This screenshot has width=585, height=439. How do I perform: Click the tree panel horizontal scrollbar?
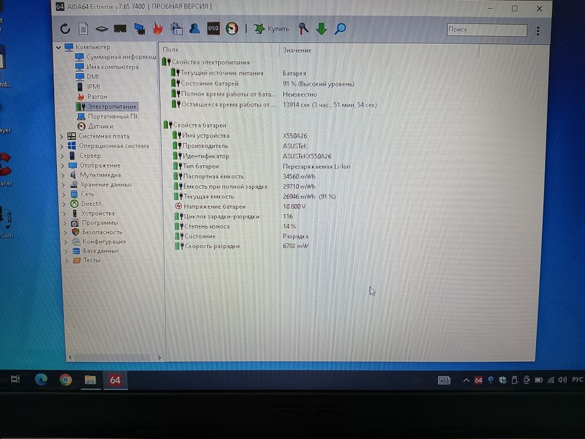point(115,357)
